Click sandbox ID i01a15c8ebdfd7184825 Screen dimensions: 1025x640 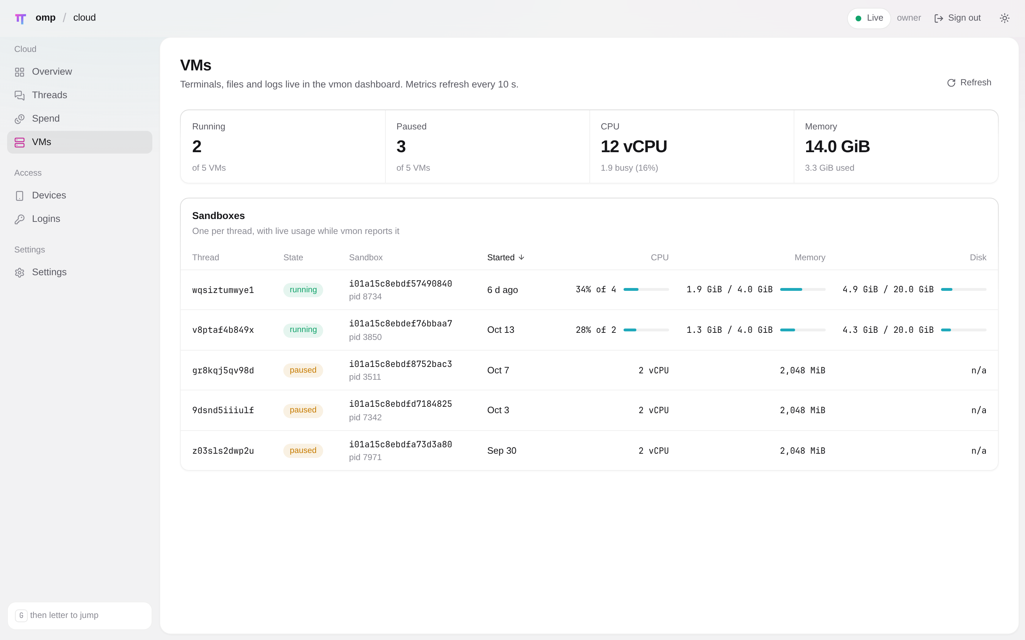[400, 404]
